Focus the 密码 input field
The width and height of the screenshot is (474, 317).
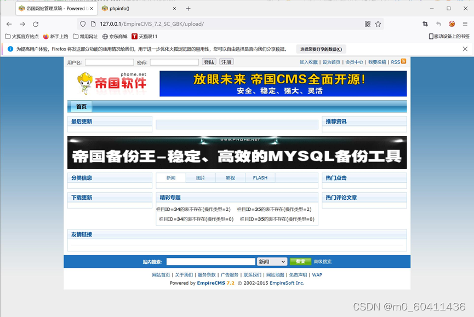(x=174, y=62)
